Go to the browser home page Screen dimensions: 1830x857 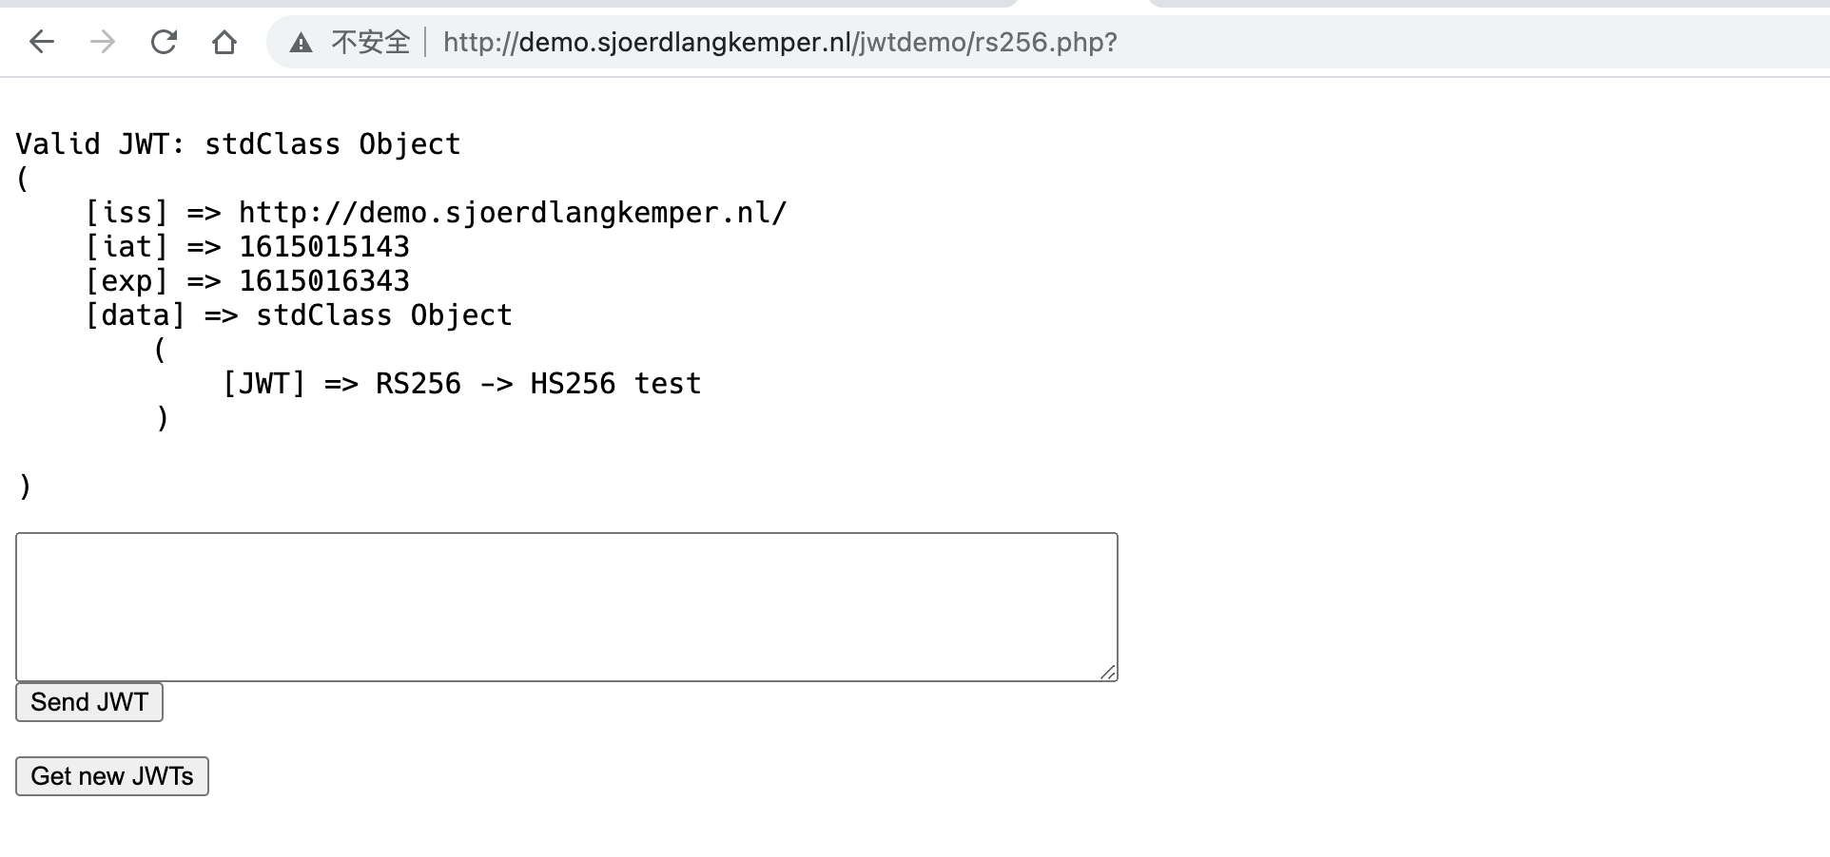coord(224,42)
